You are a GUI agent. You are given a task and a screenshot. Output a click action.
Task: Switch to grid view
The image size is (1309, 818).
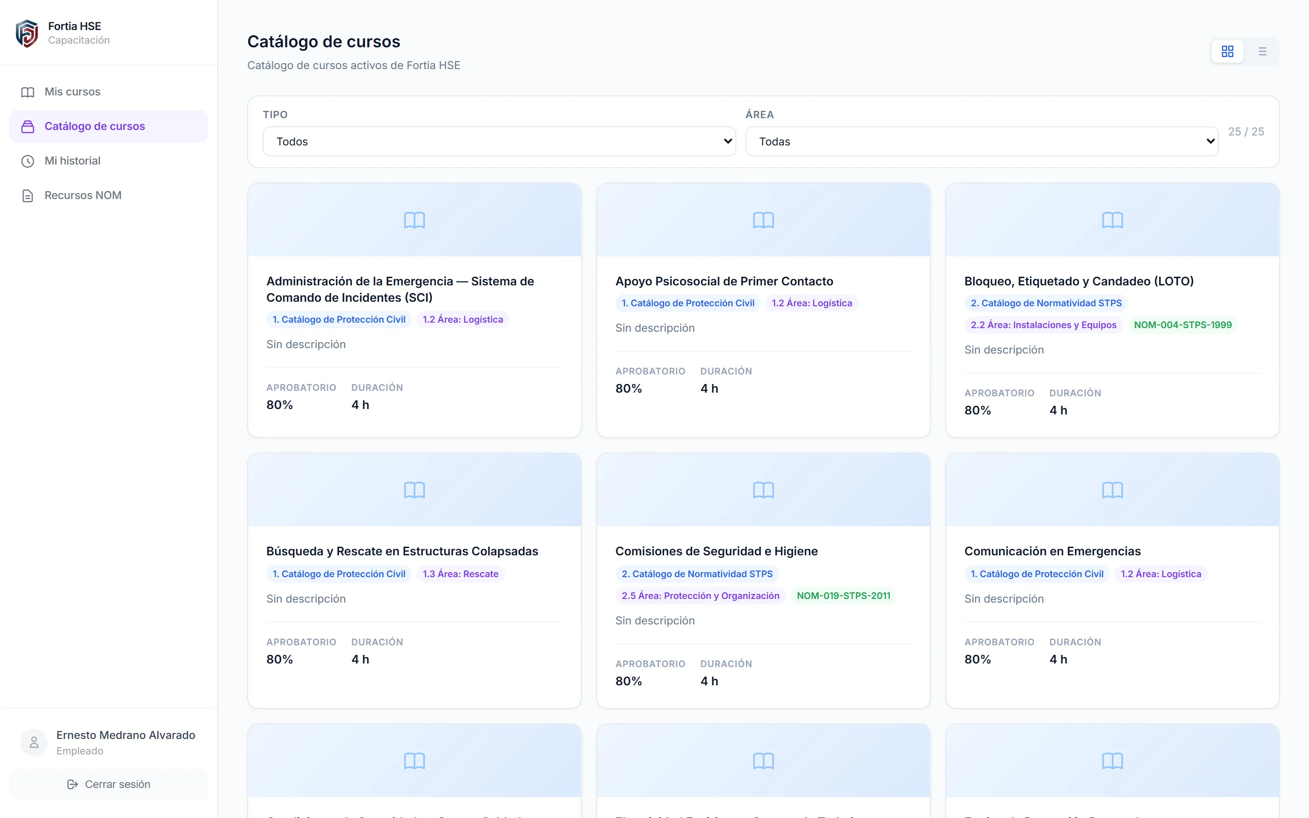click(x=1227, y=51)
